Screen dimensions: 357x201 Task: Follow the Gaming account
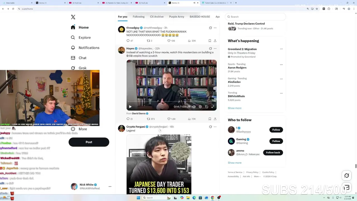pyautogui.click(x=276, y=141)
